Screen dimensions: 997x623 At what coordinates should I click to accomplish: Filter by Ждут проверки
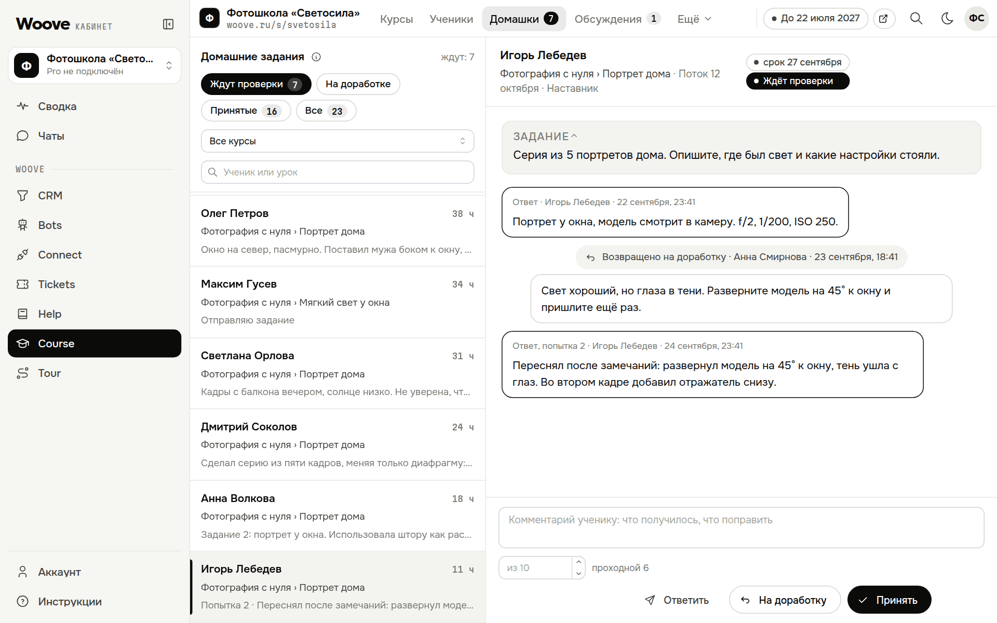coord(256,84)
